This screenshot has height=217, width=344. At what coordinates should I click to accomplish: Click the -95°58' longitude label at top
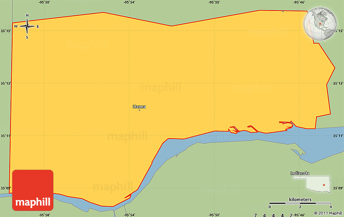pyautogui.click(x=45, y=2)
